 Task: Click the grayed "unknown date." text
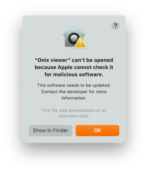(74, 116)
